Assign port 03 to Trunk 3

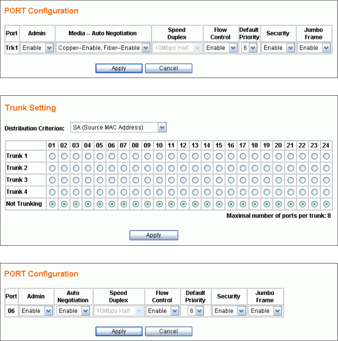pyautogui.click(x=76, y=180)
